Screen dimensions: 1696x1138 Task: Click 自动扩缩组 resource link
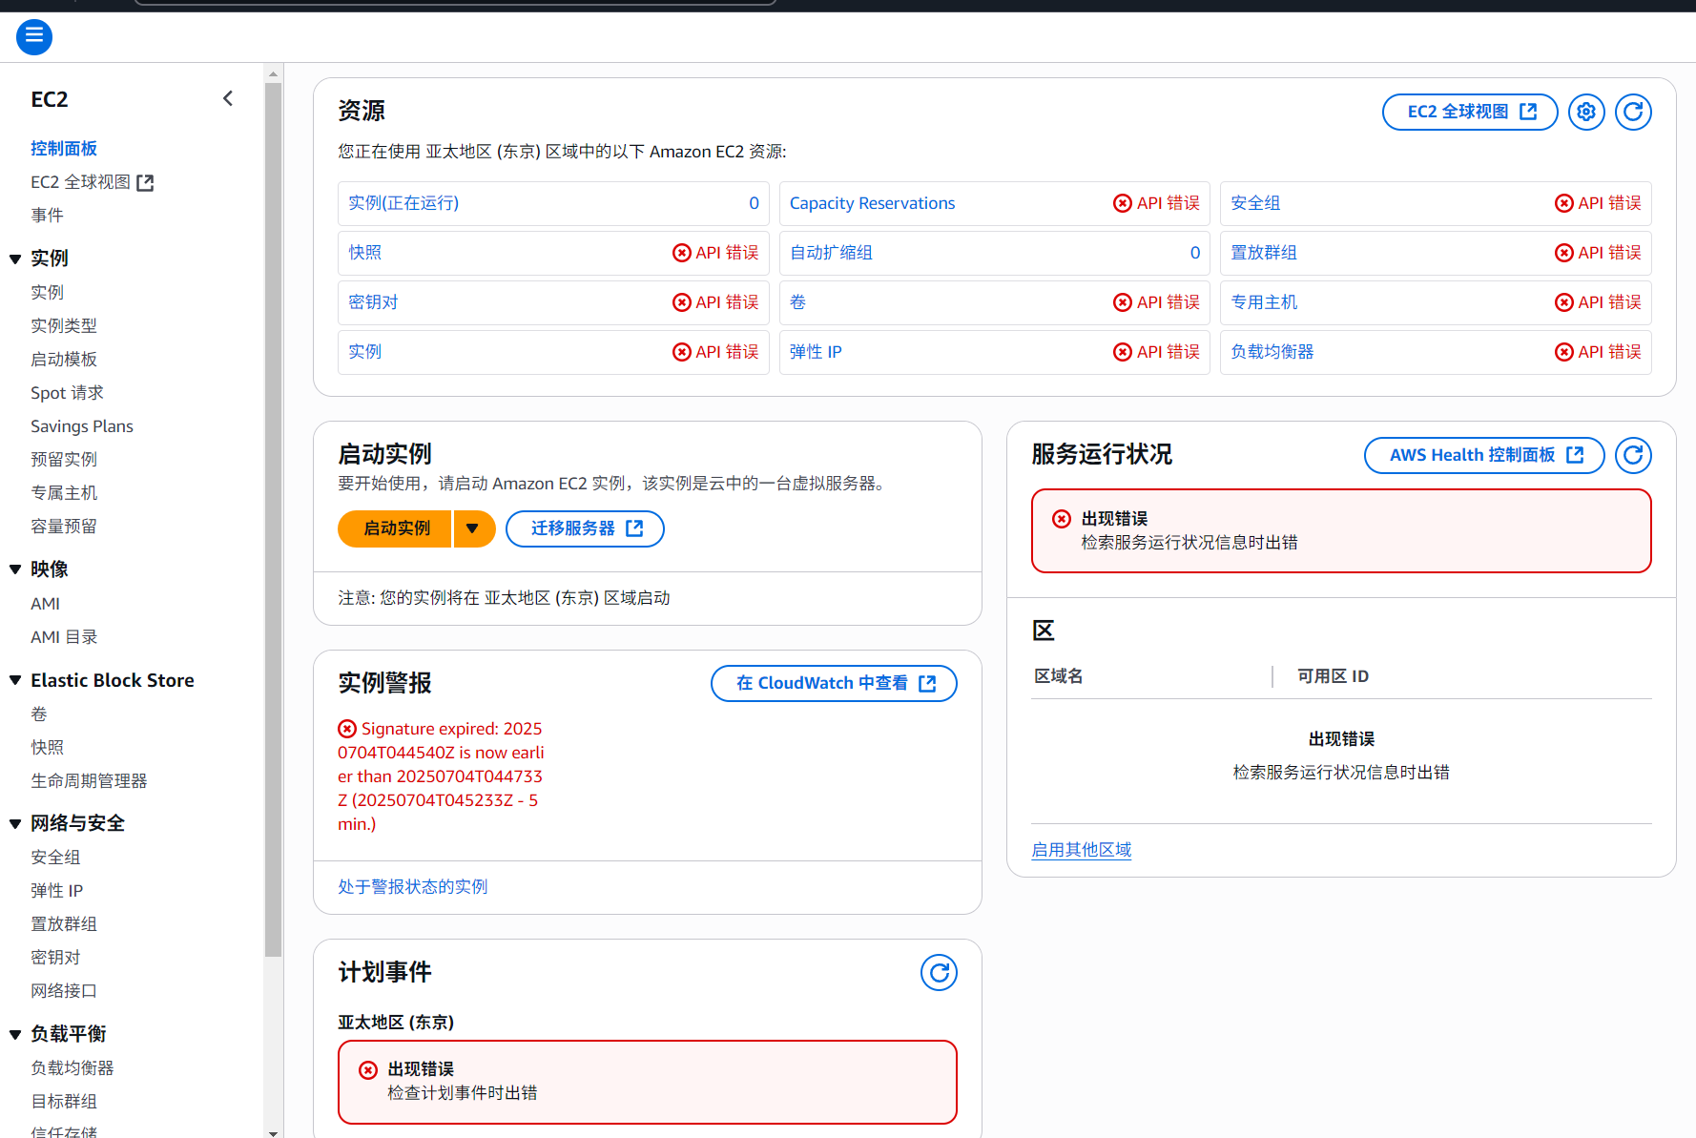click(x=831, y=253)
